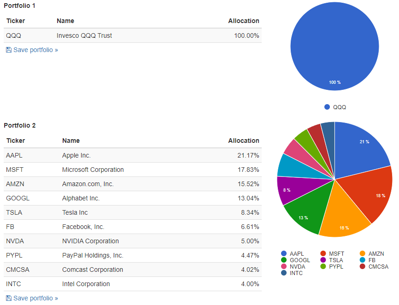Screen dimensions: 399x305
Task: Click the Allocation header in Portfolio 2
Action: point(244,141)
